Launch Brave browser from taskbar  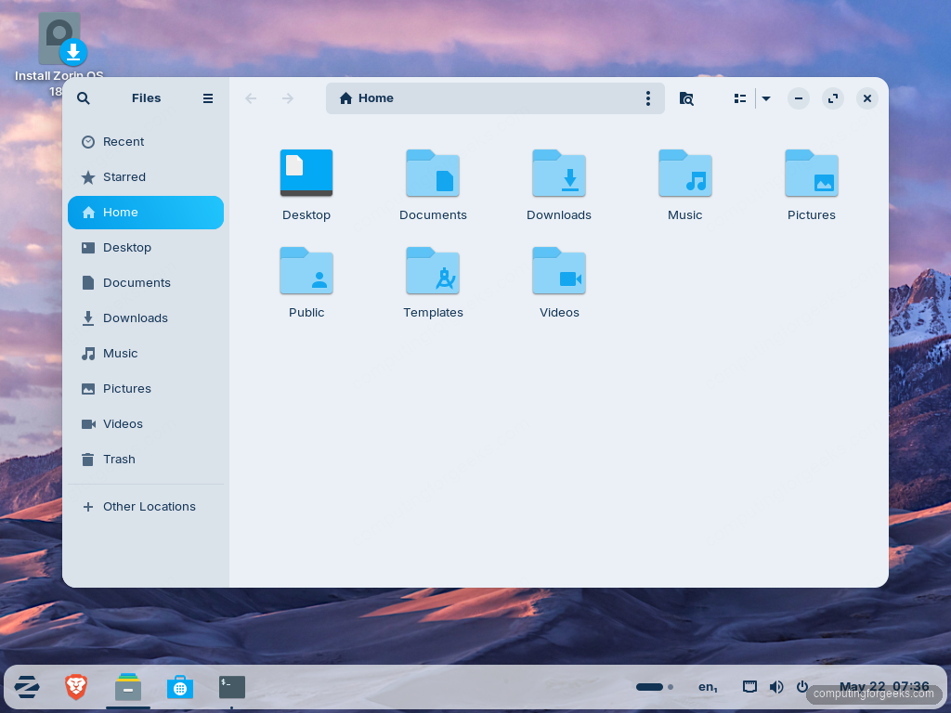(x=76, y=687)
